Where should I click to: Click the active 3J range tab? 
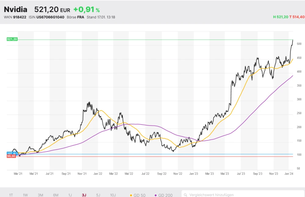click(84, 195)
